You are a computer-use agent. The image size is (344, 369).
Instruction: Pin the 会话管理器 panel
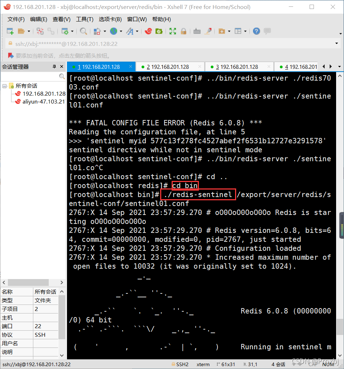[54, 67]
